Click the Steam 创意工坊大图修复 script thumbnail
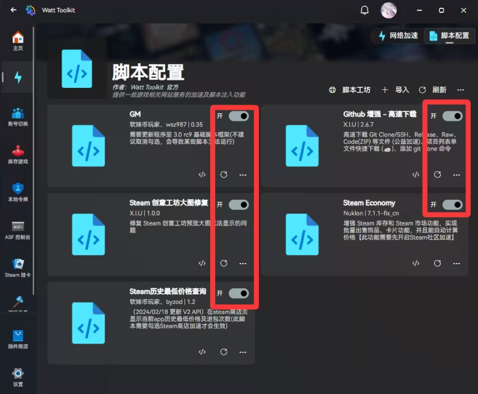Screen dimensions: 478x394 coord(88,234)
